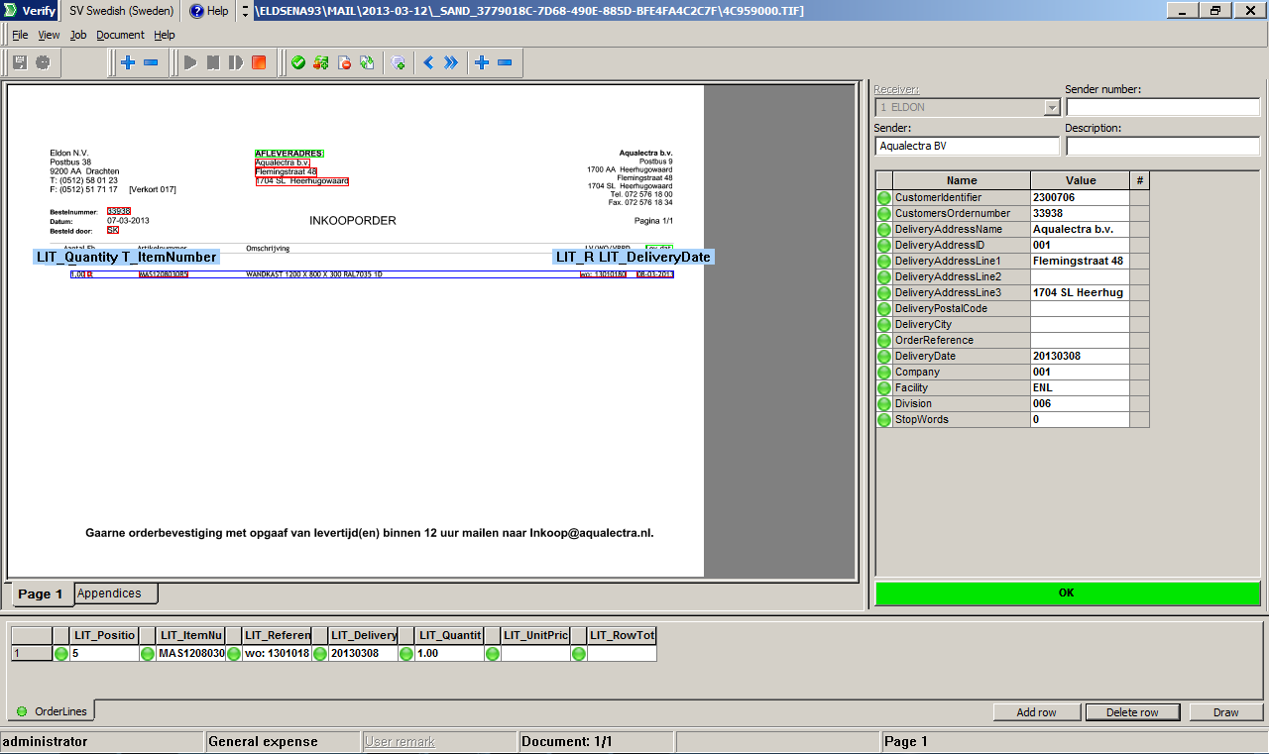
Task: Click the add remark bubble icon
Action: click(399, 62)
